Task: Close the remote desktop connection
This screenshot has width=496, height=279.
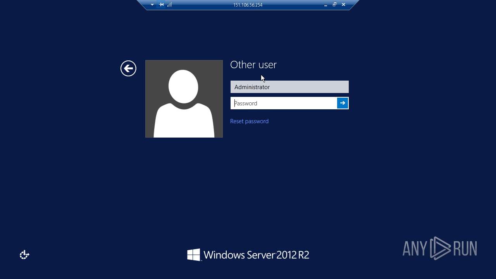Action: pyautogui.click(x=343, y=5)
